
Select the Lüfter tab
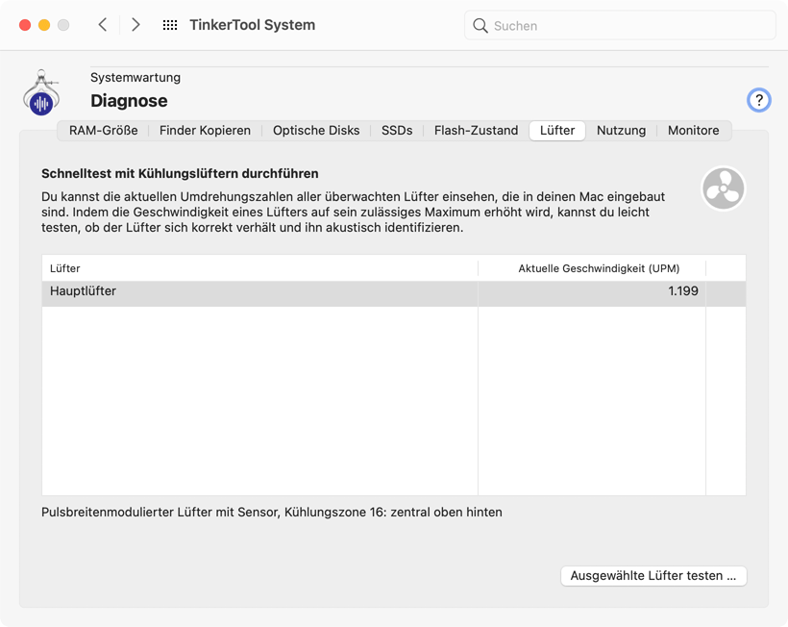click(x=557, y=130)
